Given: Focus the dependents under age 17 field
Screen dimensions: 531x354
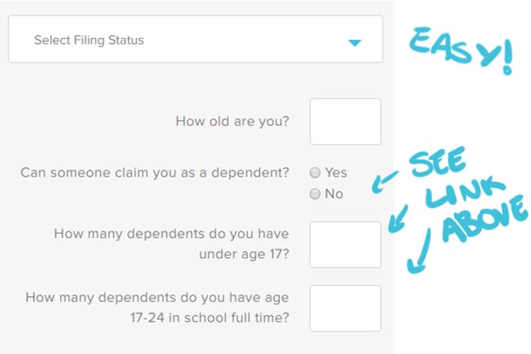Looking at the screenshot, I should coord(346,245).
